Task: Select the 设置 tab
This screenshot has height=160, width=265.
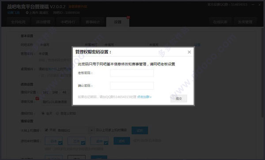Action: pyautogui.click(x=117, y=22)
